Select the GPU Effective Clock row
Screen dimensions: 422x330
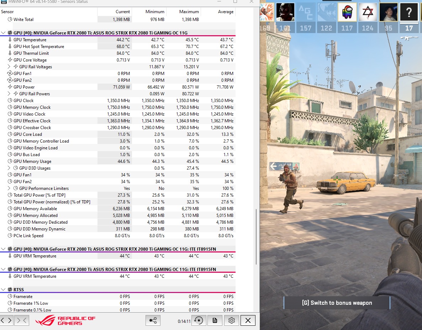tap(118, 121)
